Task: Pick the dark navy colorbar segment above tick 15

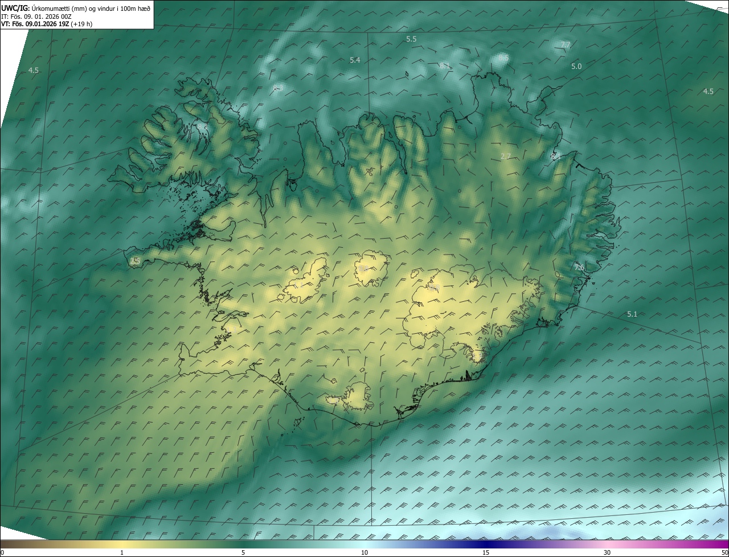Action: (486, 544)
